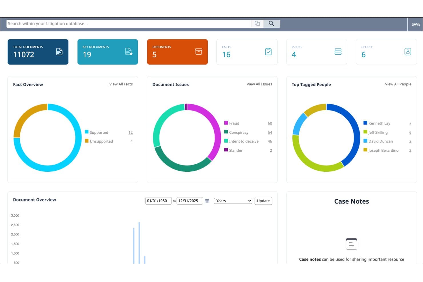423x282 pixels.
Task: Click the copy icon in search bar
Action: pyautogui.click(x=257, y=24)
